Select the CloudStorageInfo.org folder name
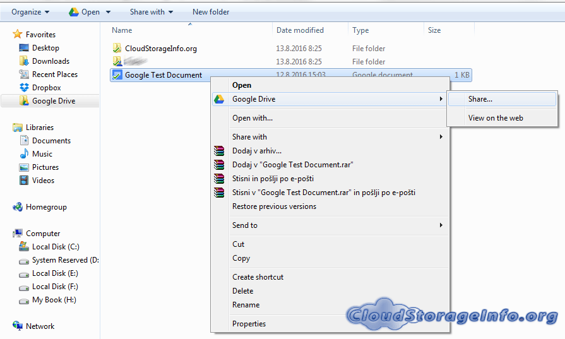This screenshot has width=565, height=339. pos(161,48)
